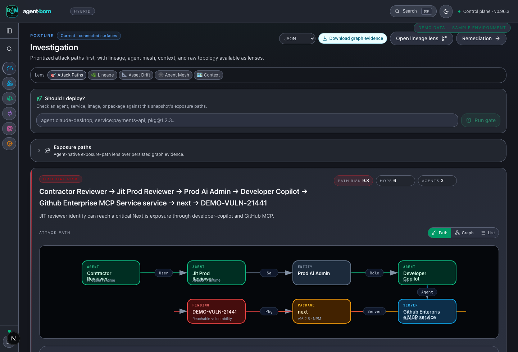Click the Pkg edge label
The height and width of the screenshot is (352, 518).
(x=269, y=311)
